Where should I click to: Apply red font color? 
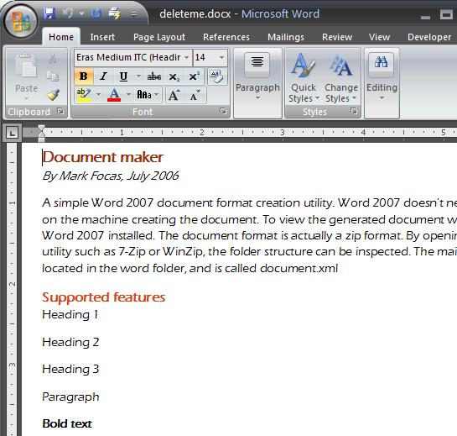(114, 95)
